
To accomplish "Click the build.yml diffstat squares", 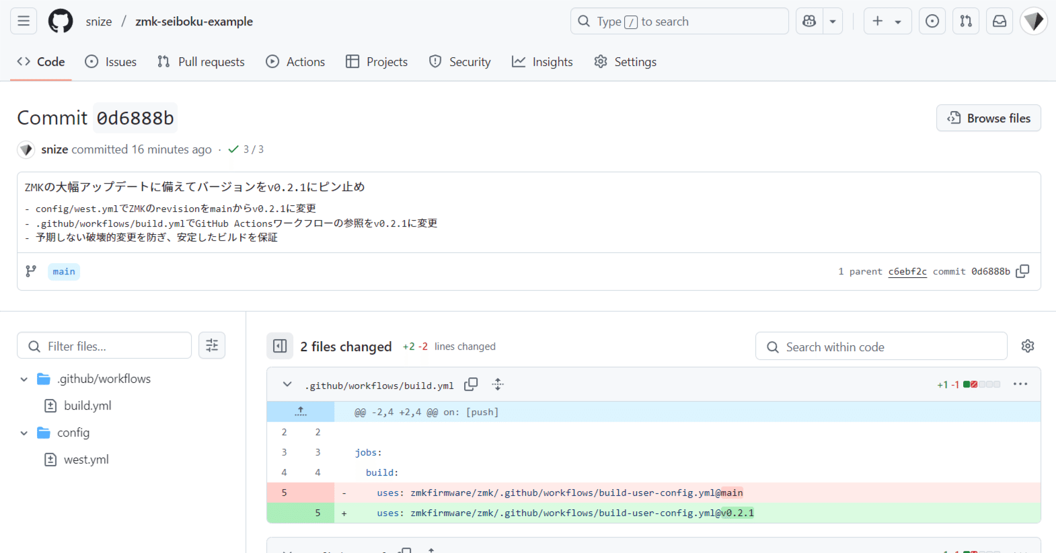I will tap(981, 384).
